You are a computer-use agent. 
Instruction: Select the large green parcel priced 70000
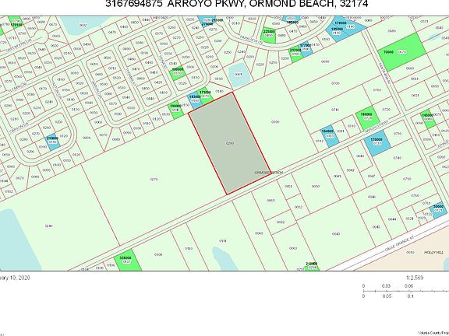point(402,52)
